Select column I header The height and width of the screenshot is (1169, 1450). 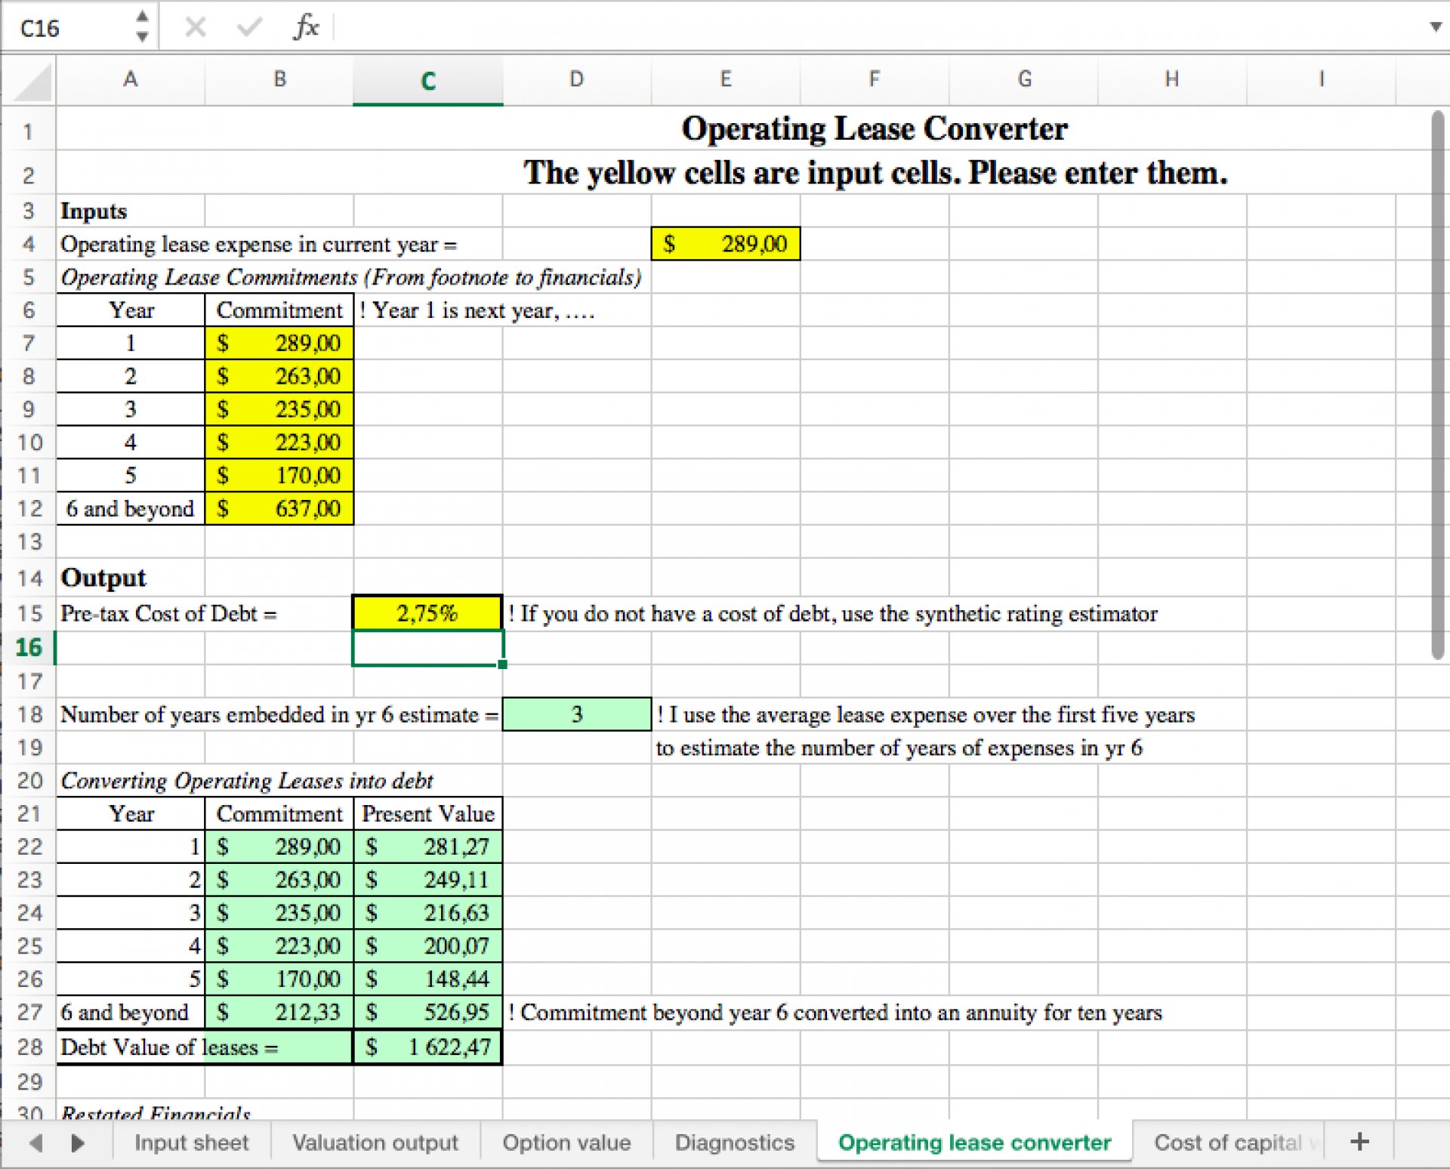tap(1321, 79)
